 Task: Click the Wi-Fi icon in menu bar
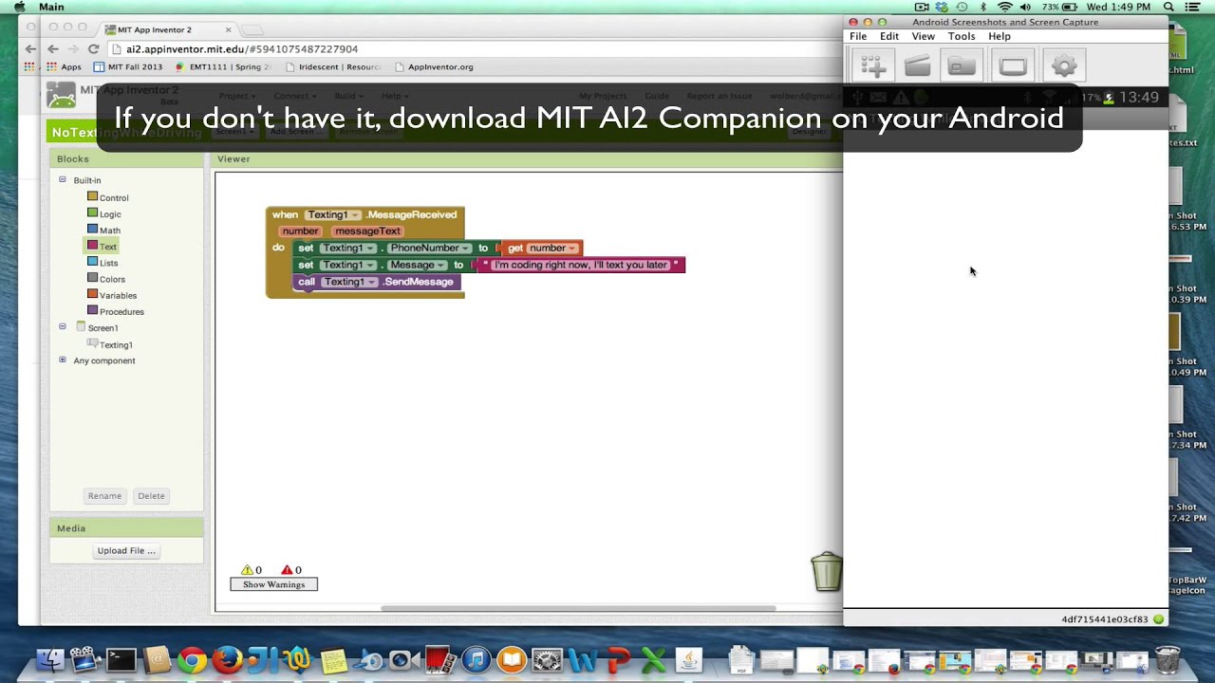coord(1004,7)
